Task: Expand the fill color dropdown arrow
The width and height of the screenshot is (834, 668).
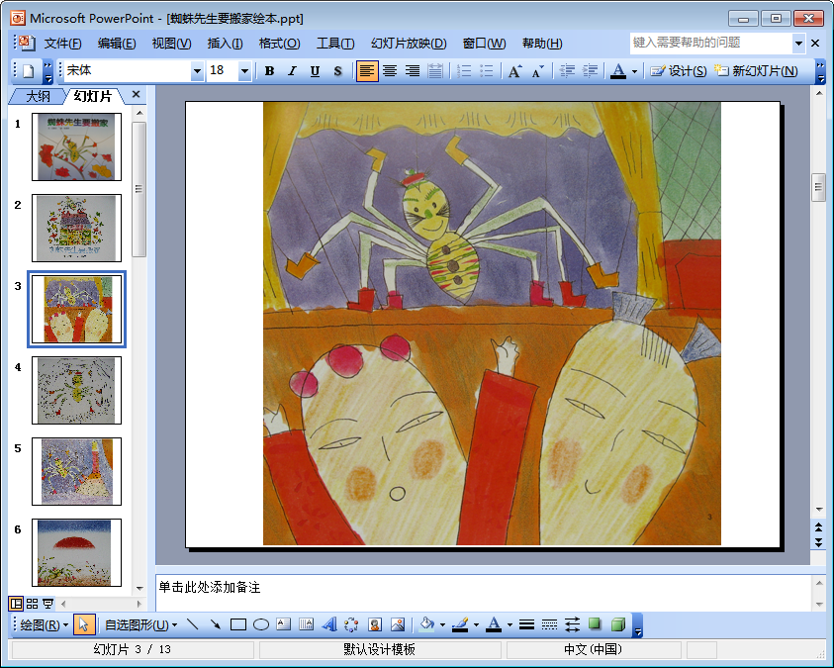Action: 442,624
